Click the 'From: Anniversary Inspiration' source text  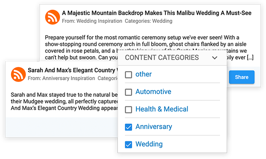click(61, 78)
